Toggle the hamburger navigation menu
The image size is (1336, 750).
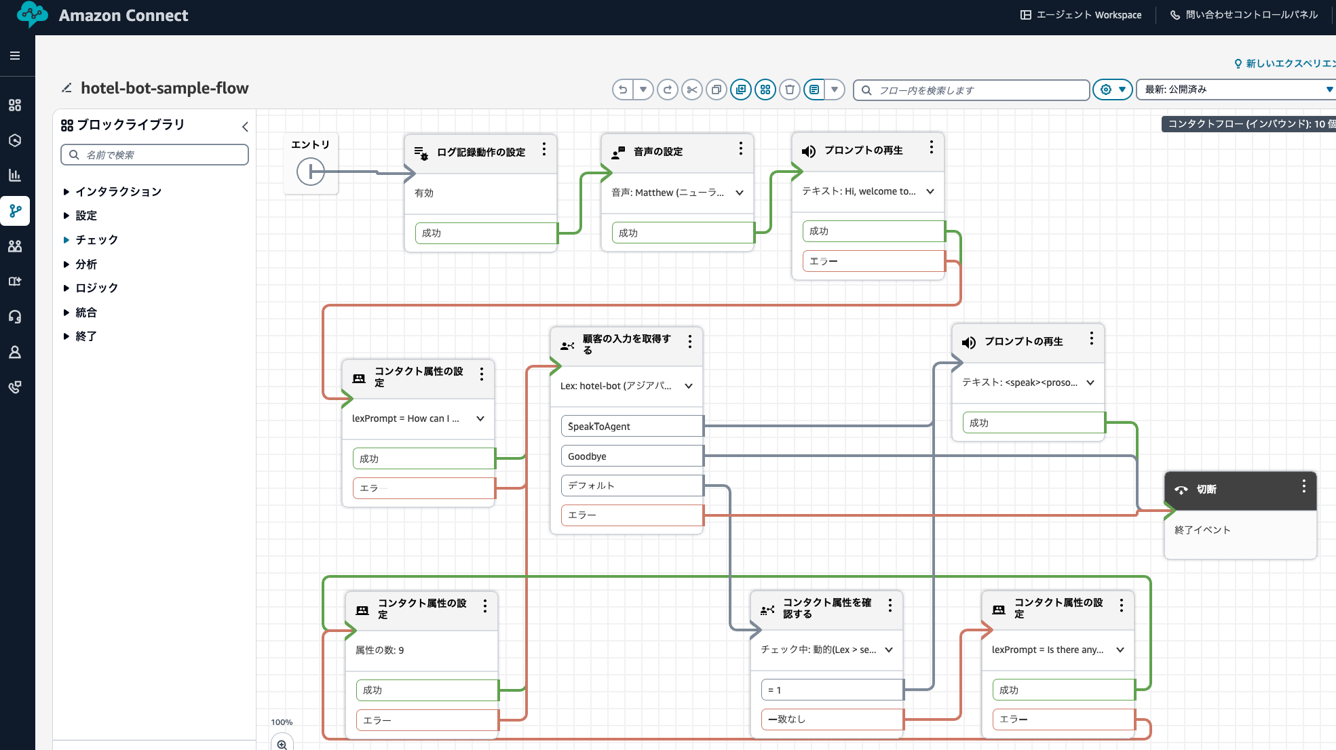click(x=15, y=56)
